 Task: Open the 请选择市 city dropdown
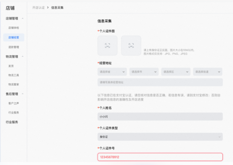click(x=144, y=72)
